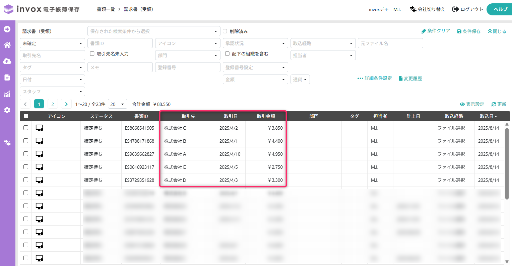Toggle the select-all checkbox in table header
Image resolution: width=512 pixels, height=266 pixels.
click(26, 116)
